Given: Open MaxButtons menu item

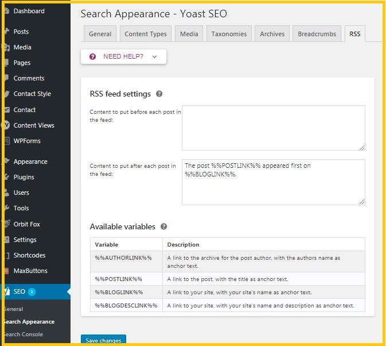Looking at the screenshot, I should (30, 271).
